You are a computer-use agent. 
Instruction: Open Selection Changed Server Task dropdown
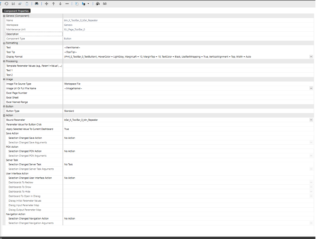(x=188, y=165)
